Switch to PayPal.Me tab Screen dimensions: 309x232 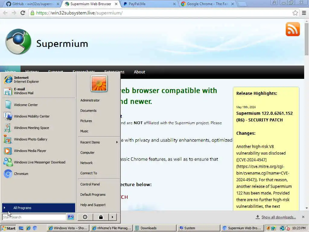[x=149, y=4]
